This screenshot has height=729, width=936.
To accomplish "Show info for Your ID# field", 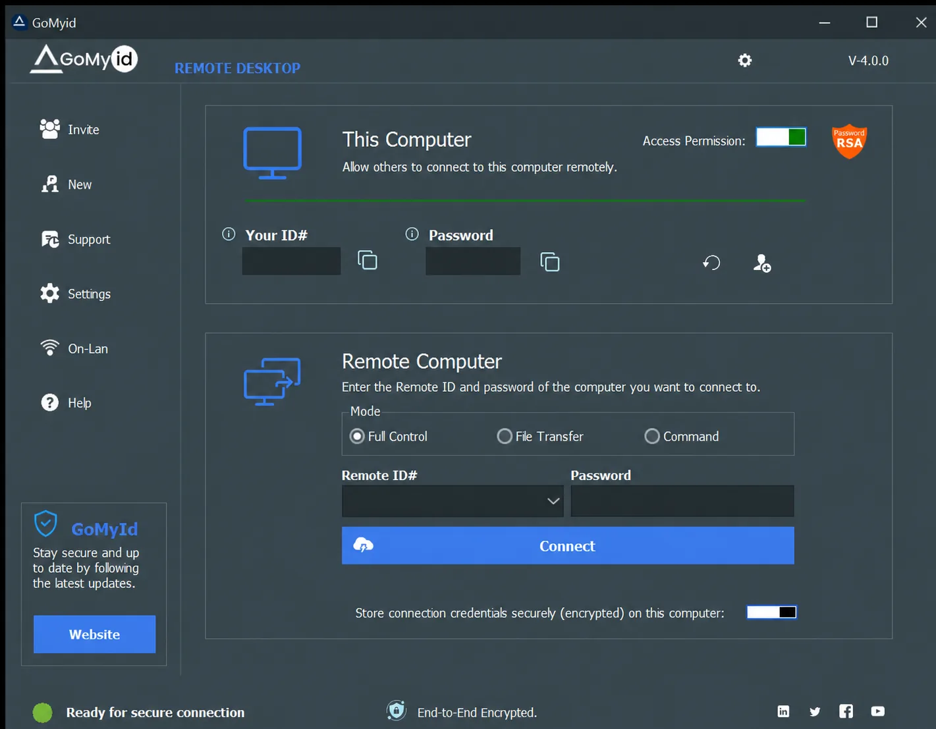I will [229, 234].
